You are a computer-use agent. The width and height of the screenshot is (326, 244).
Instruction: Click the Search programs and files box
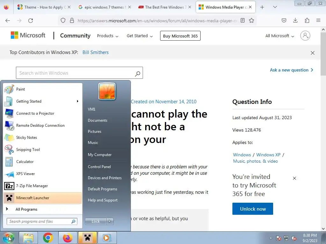[x=42, y=221]
